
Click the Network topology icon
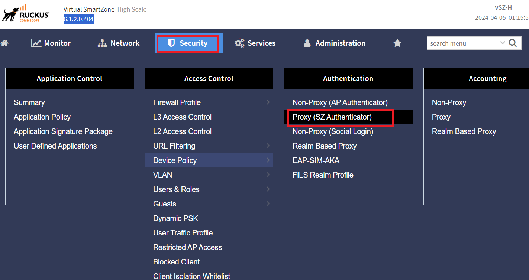102,43
